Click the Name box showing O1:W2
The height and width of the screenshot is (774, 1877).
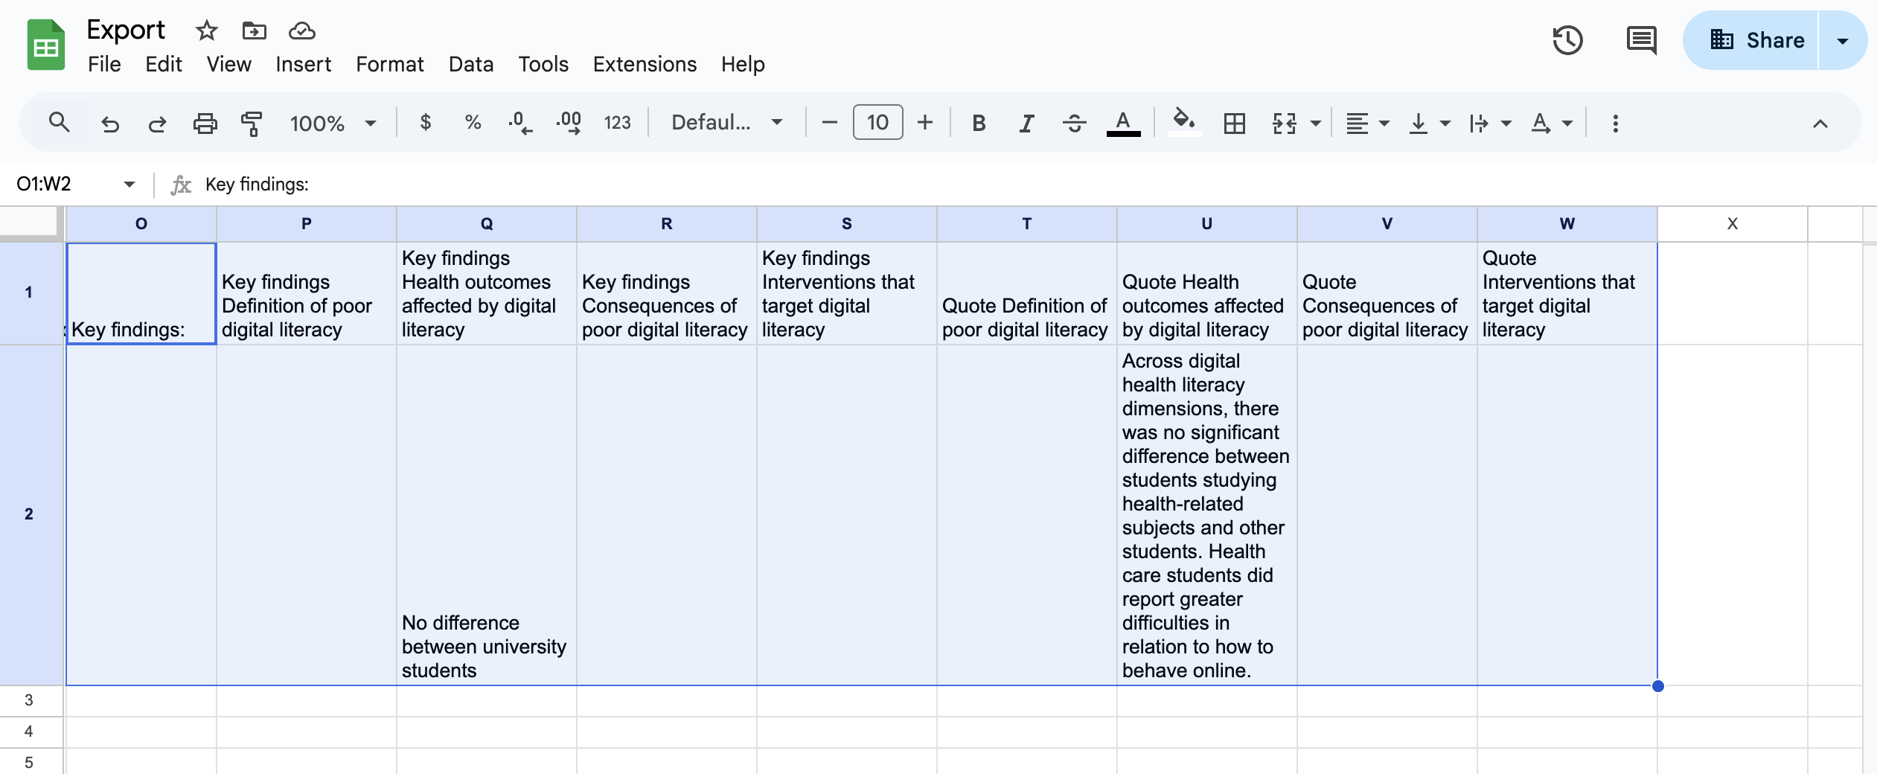tap(67, 184)
